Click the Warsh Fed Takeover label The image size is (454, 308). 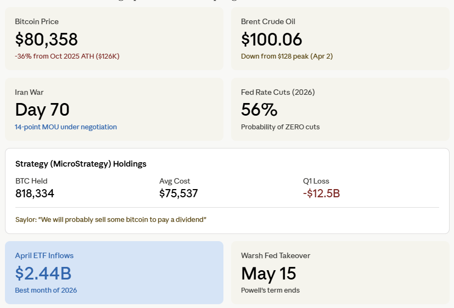(x=276, y=256)
